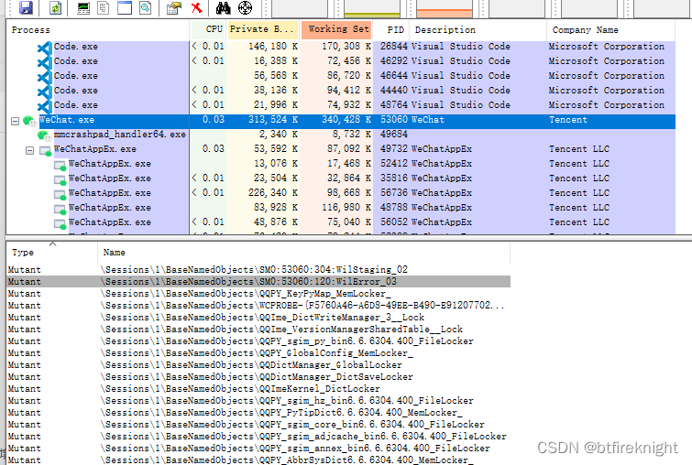Click the 313,524 K Private Bytes cell

pos(273,119)
